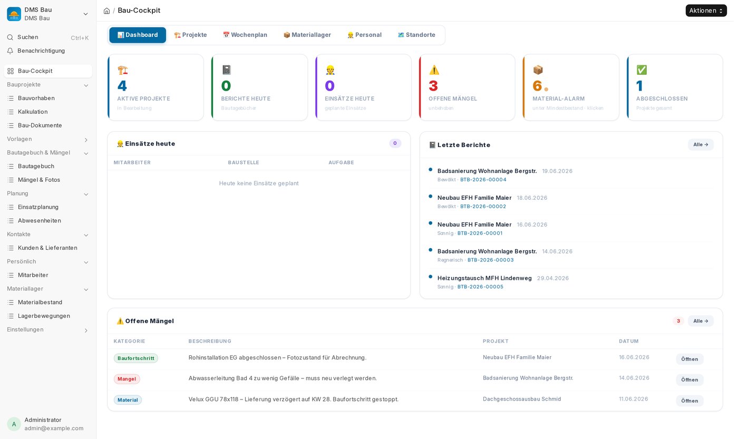Open report link BTB-2026-00004
This screenshot has width=738, height=439.
pos(483,180)
